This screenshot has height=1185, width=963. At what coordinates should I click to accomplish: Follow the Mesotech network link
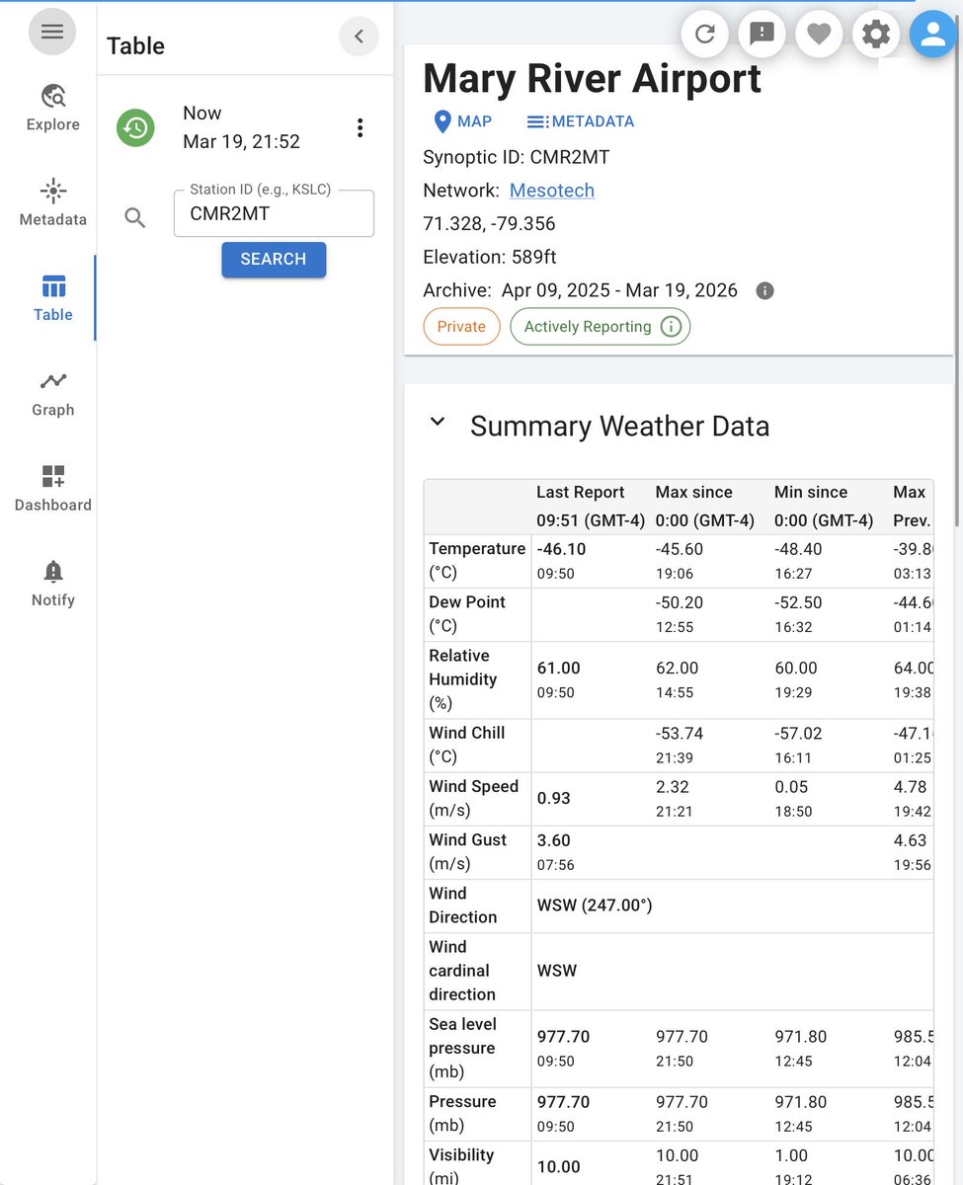pos(552,191)
